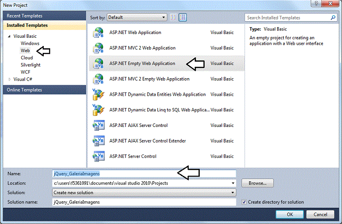
Task: Click the AJAX Server Control Extender icon
Action: pos(99,141)
